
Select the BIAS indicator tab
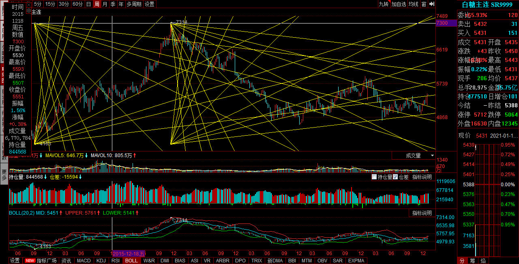[x=180, y=261]
